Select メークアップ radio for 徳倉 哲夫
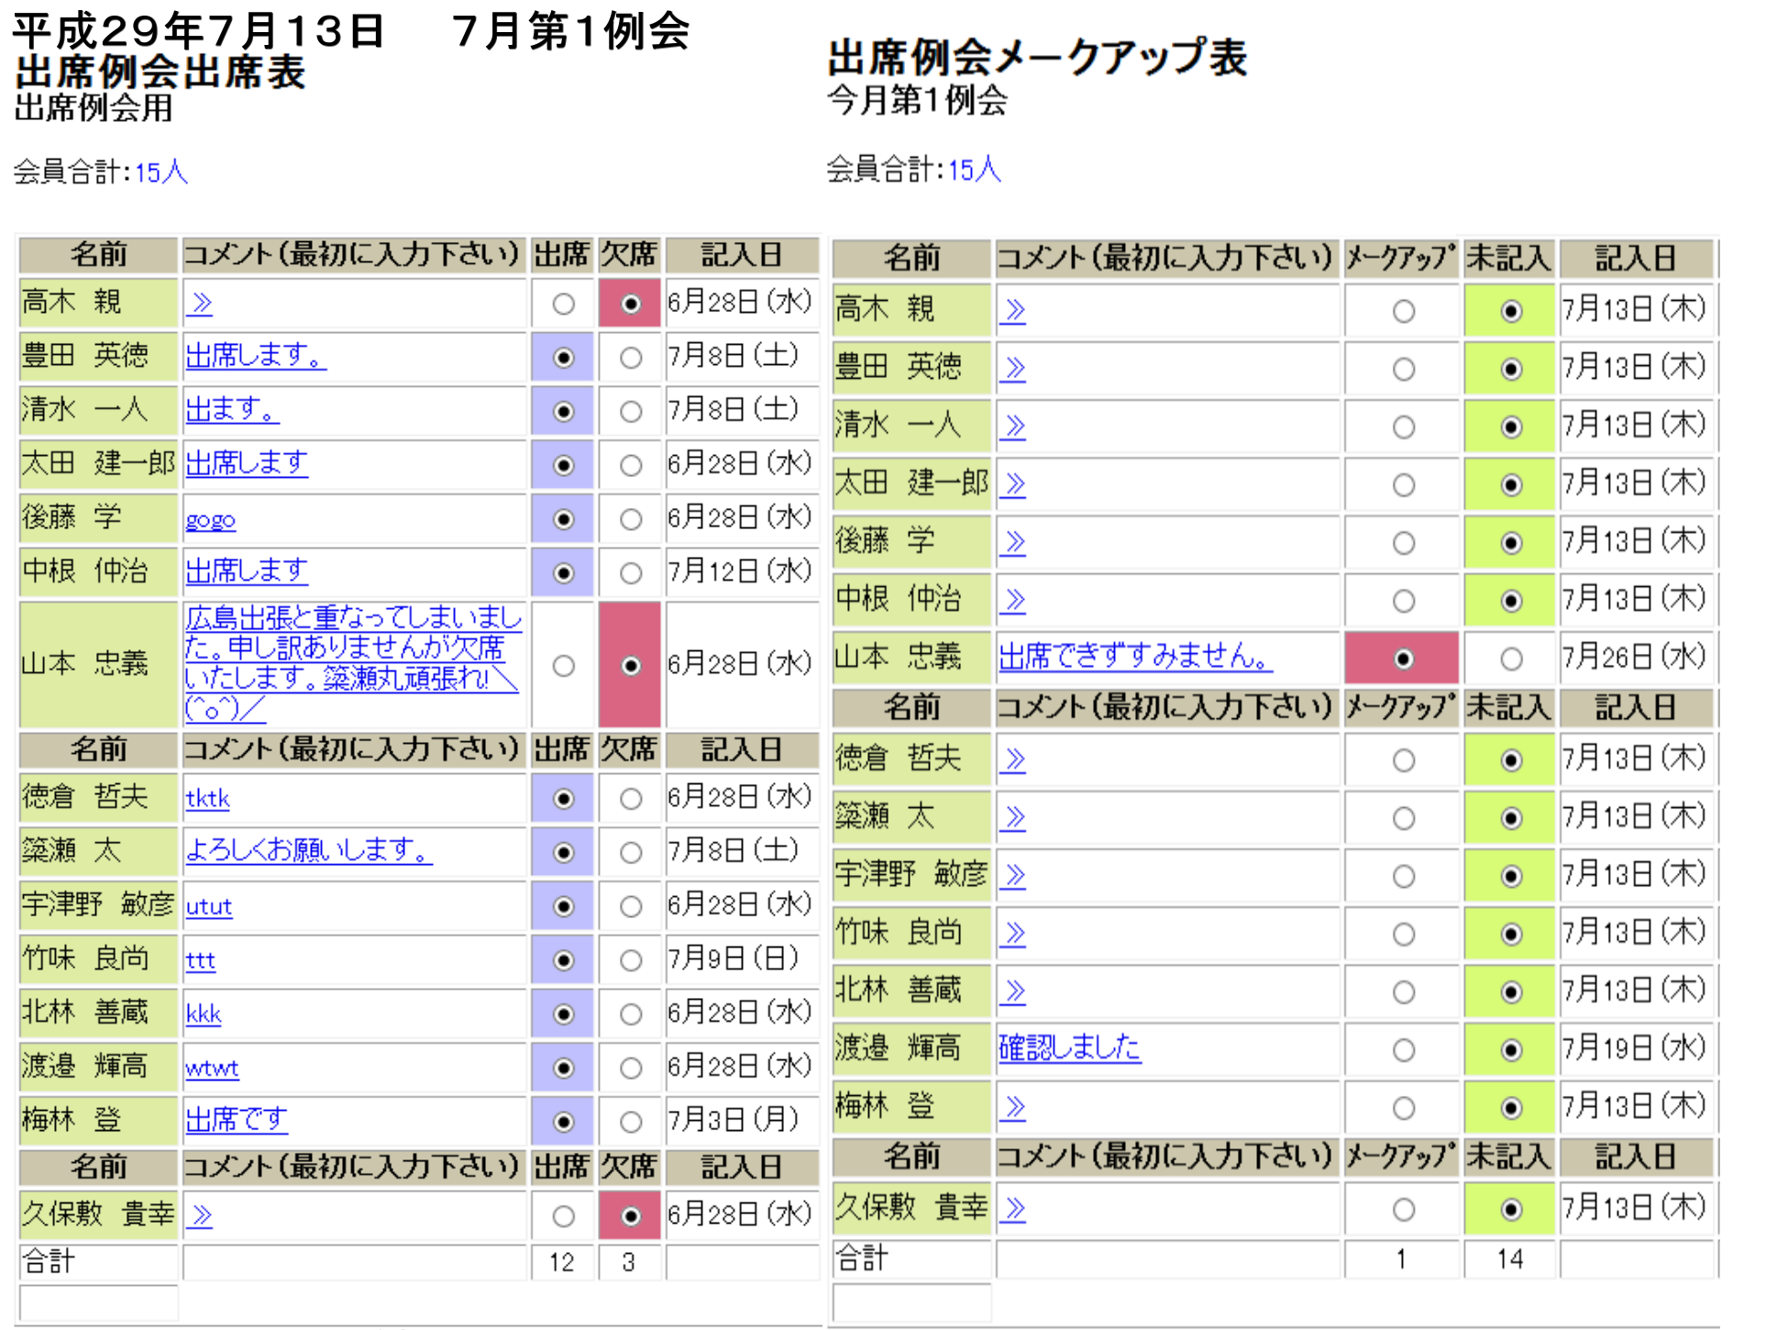Viewport: 1788px width, 1330px height. pyautogui.click(x=1403, y=760)
